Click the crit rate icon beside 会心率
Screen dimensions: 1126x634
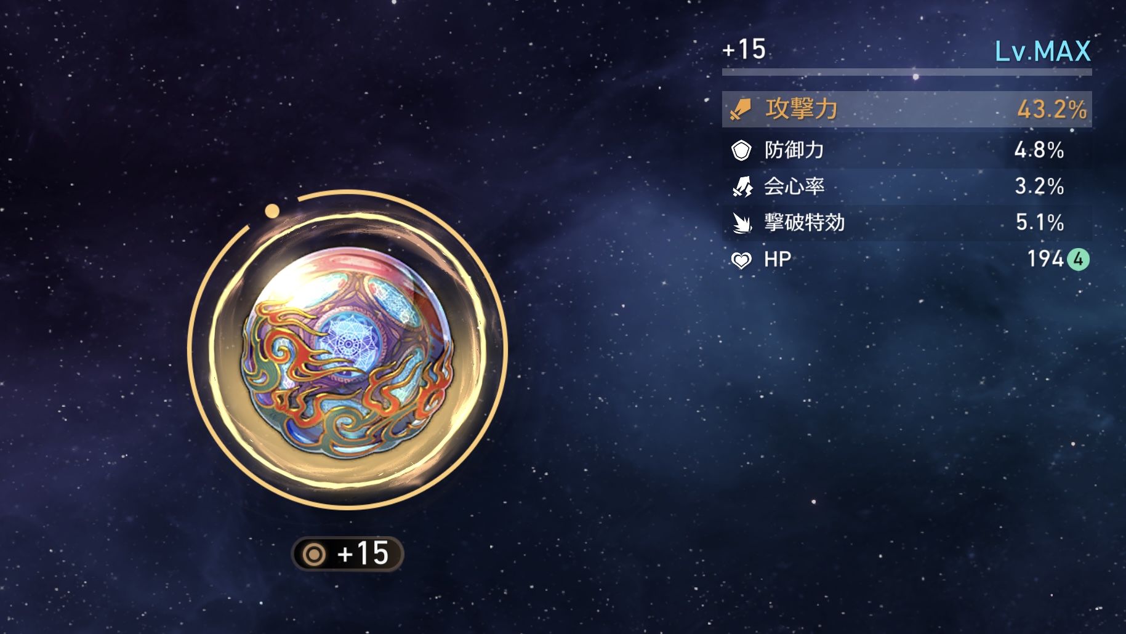click(x=742, y=187)
